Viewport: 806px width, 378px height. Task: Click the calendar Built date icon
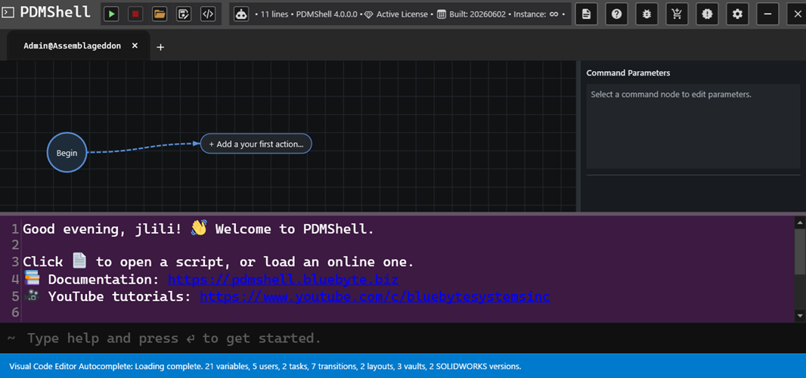tap(441, 14)
